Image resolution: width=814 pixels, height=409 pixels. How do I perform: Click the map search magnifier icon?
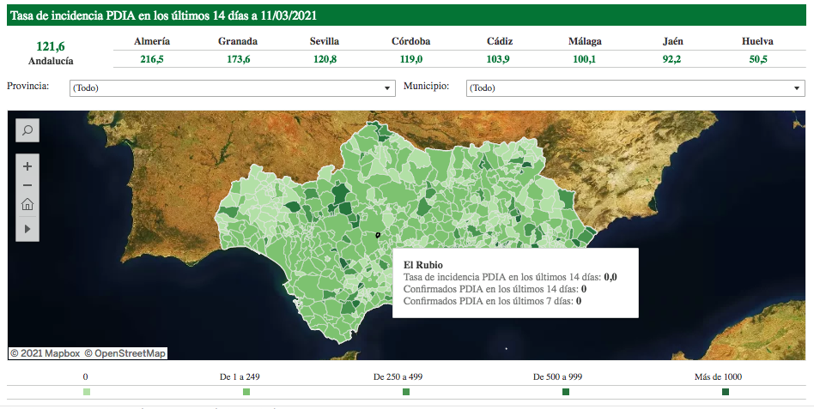pyautogui.click(x=27, y=130)
